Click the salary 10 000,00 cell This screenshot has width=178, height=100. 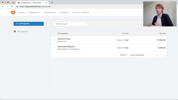click(x=161, y=40)
